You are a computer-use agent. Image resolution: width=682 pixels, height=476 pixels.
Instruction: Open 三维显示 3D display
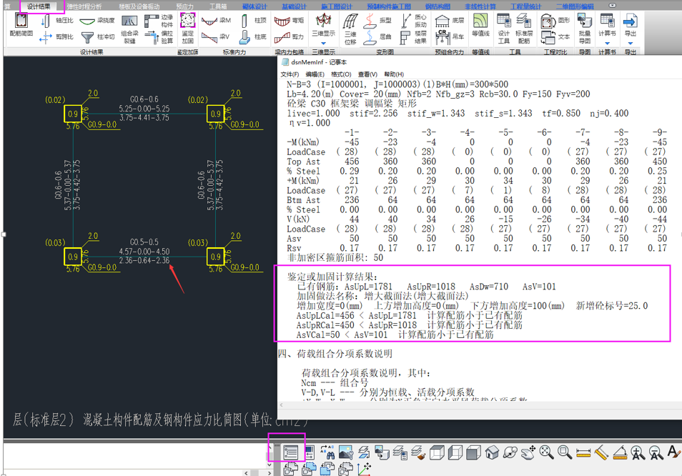pyautogui.click(x=323, y=25)
